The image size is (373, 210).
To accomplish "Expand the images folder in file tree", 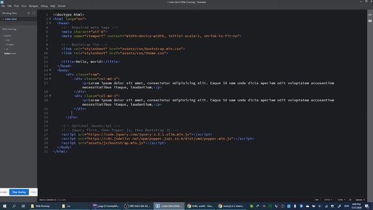I will pyautogui.click(x=9, y=44).
